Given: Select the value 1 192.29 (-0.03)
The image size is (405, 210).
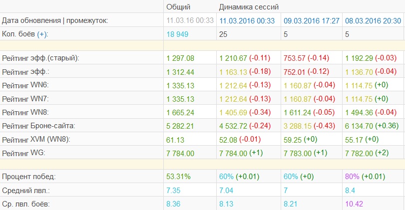Looking at the screenshot, I should (371, 58).
